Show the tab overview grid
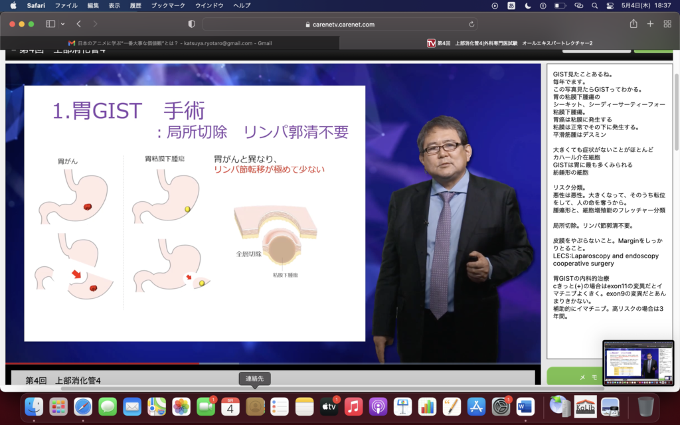 667,24
